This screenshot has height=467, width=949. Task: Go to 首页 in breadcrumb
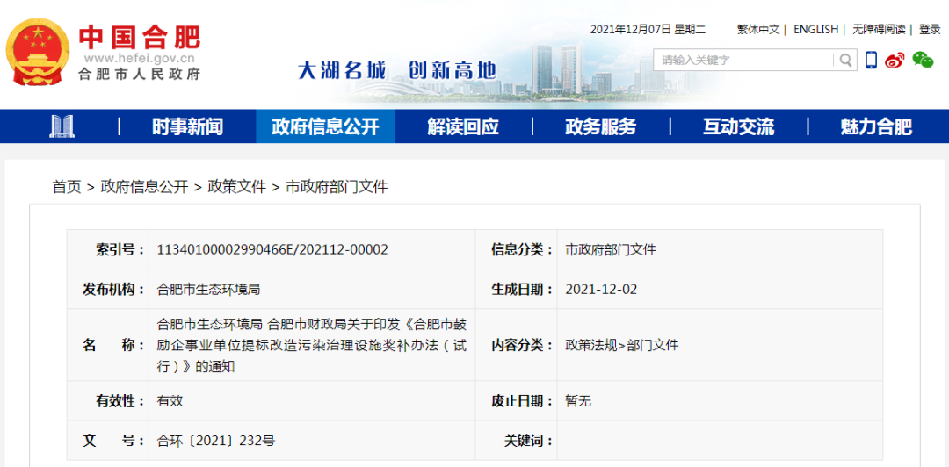coord(67,187)
